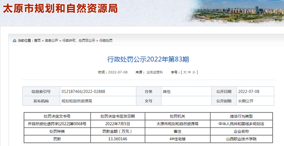Click the 处罚种类 header cell
Viewport: 284px width, 146px height.
coord(57,131)
